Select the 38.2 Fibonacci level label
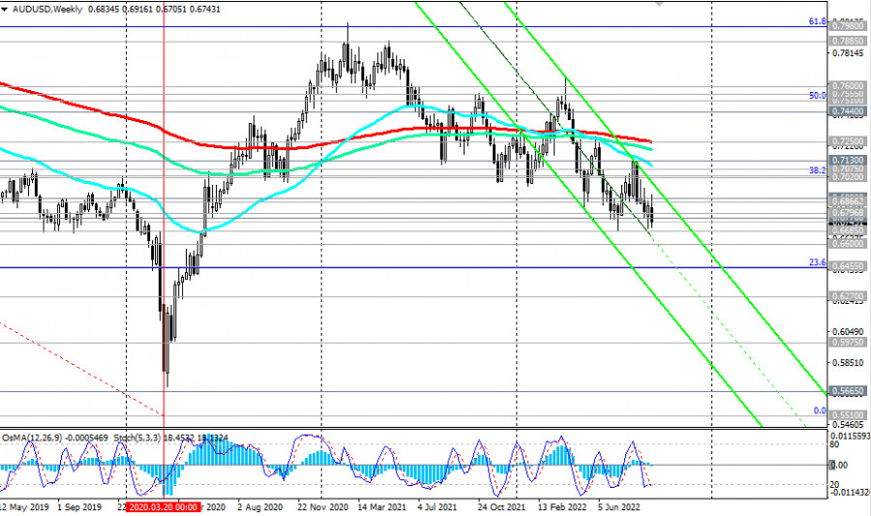The image size is (871, 516). pos(817,169)
